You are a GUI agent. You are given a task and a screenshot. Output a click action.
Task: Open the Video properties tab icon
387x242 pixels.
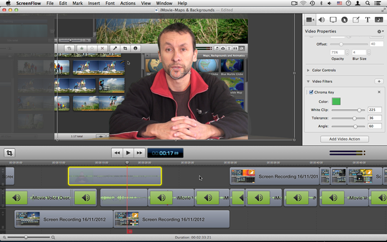310,20
